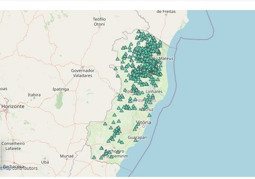The height and width of the screenshot is (179, 255).
Task: Select the westernmost triangle marker southwest of Cachoeiro
Action: [x=94, y=157]
